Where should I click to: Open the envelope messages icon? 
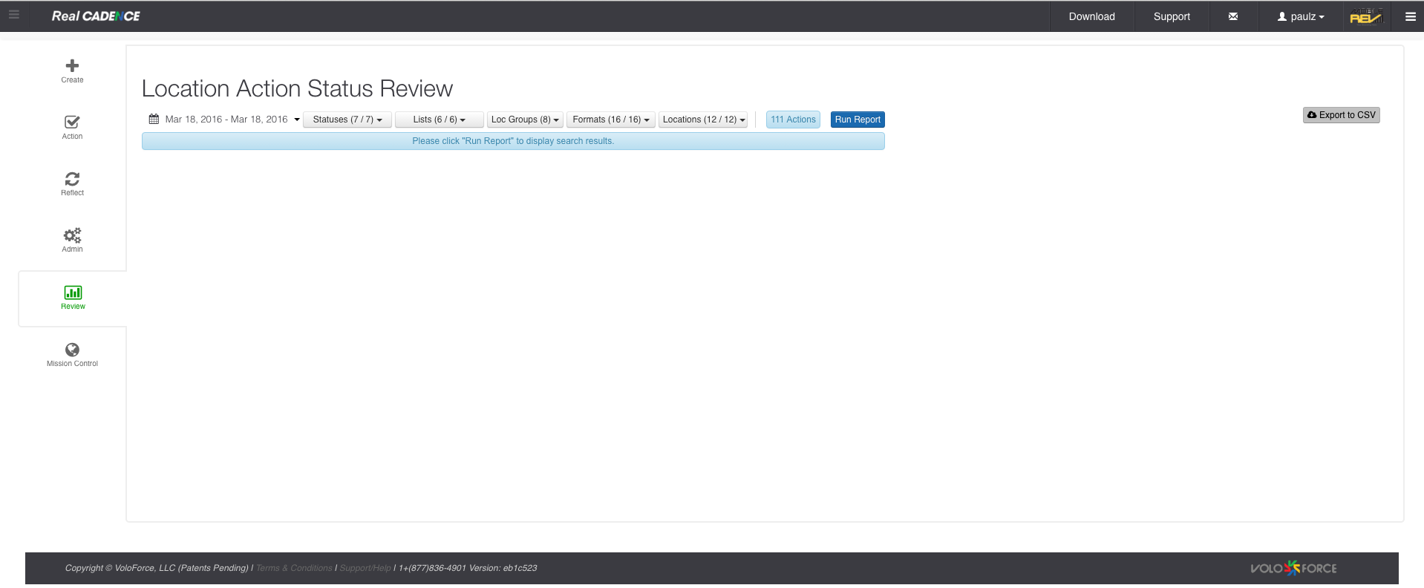click(1232, 16)
